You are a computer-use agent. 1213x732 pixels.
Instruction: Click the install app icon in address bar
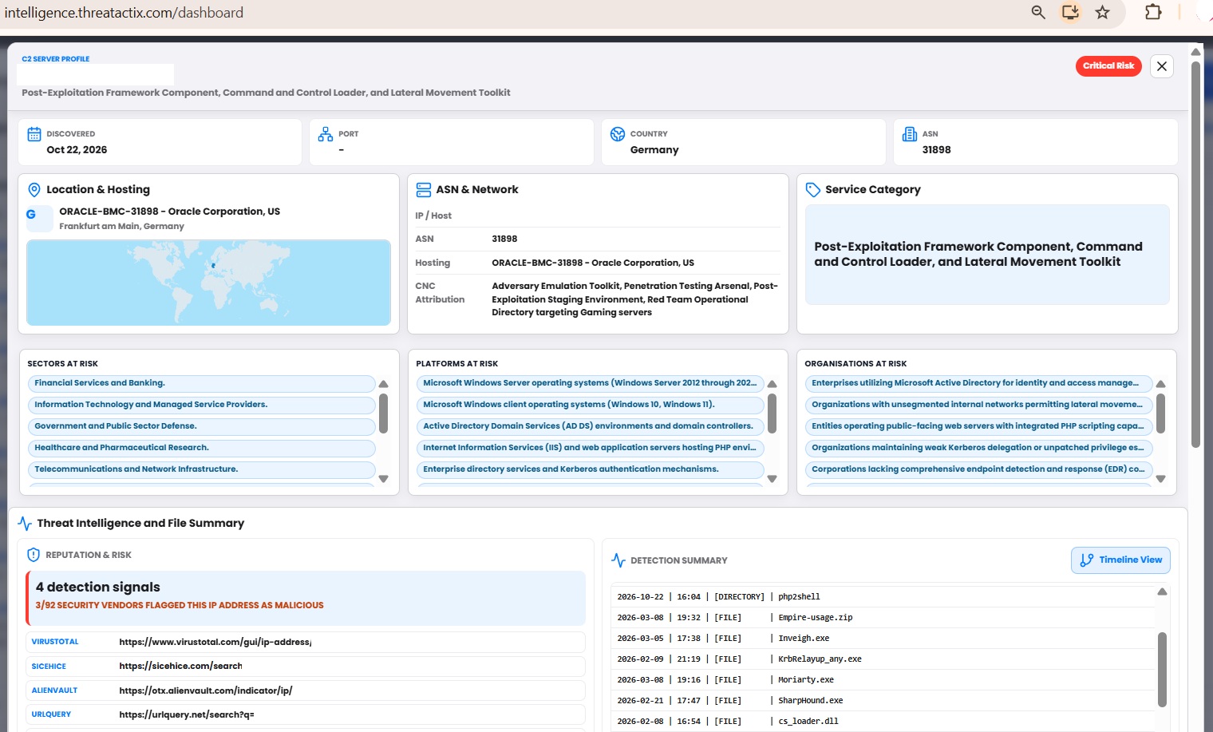click(1070, 12)
